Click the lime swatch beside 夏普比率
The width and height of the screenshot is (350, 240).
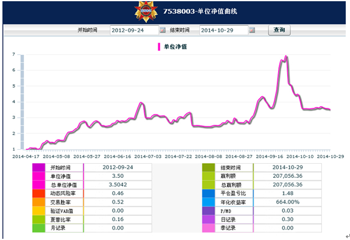[38, 219]
